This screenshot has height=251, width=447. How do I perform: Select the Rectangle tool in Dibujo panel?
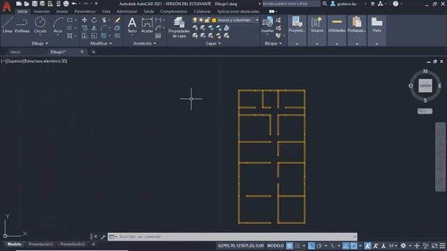[70, 20]
